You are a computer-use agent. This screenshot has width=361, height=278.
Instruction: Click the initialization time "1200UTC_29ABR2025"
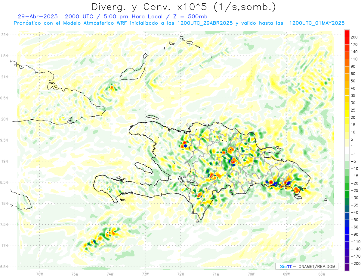tap(205, 23)
